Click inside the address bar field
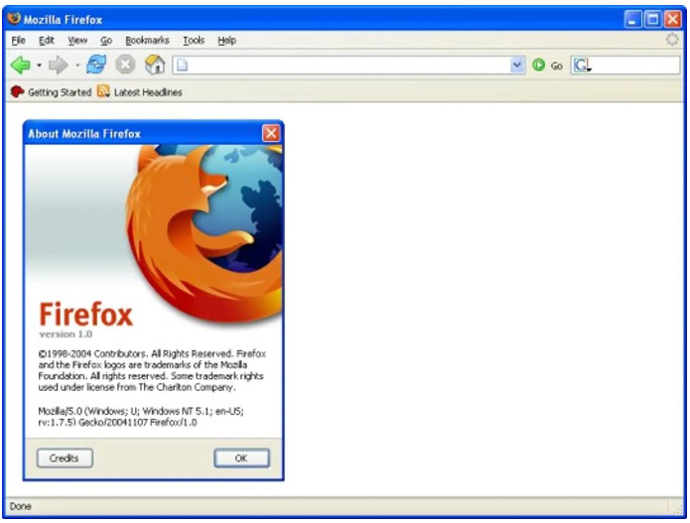690x523 pixels. (x=348, y=65)
